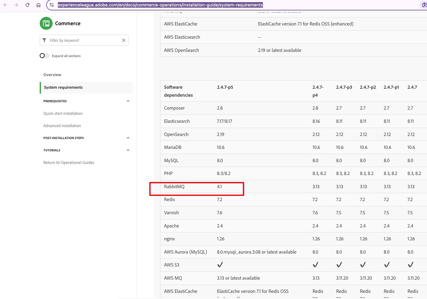
Task: Collapse the PREREQUISITES section chevron
Action: (x=128, y=101)
